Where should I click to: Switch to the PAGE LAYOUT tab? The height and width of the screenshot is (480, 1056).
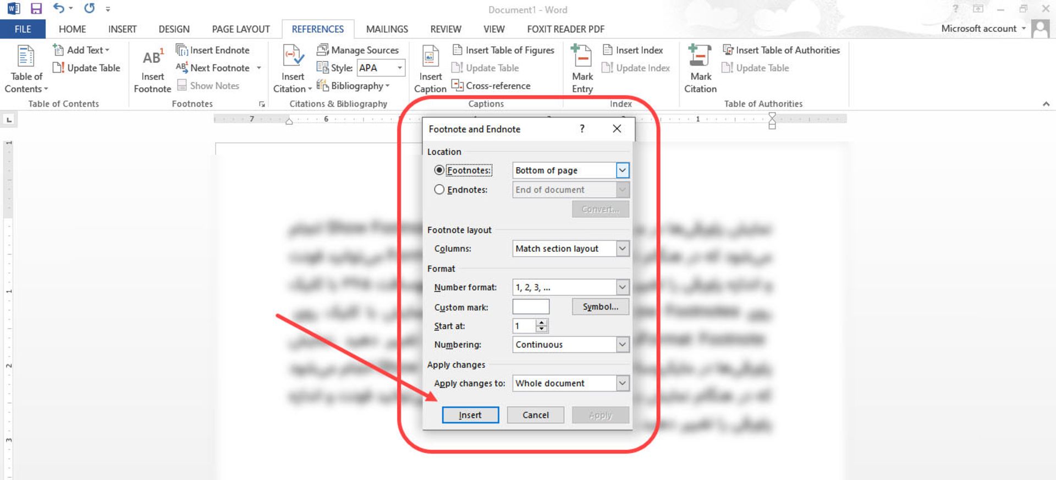[x=240, y=29]
